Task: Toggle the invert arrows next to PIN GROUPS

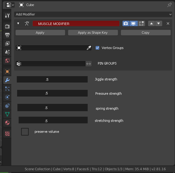Action: (x=89, y=64)
